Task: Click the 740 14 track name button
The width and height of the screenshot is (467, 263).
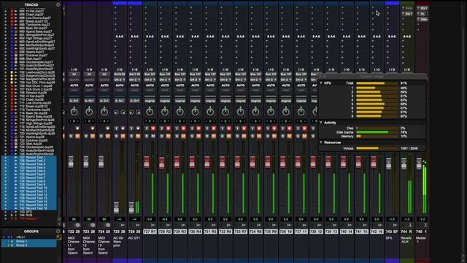Action: 347,232
